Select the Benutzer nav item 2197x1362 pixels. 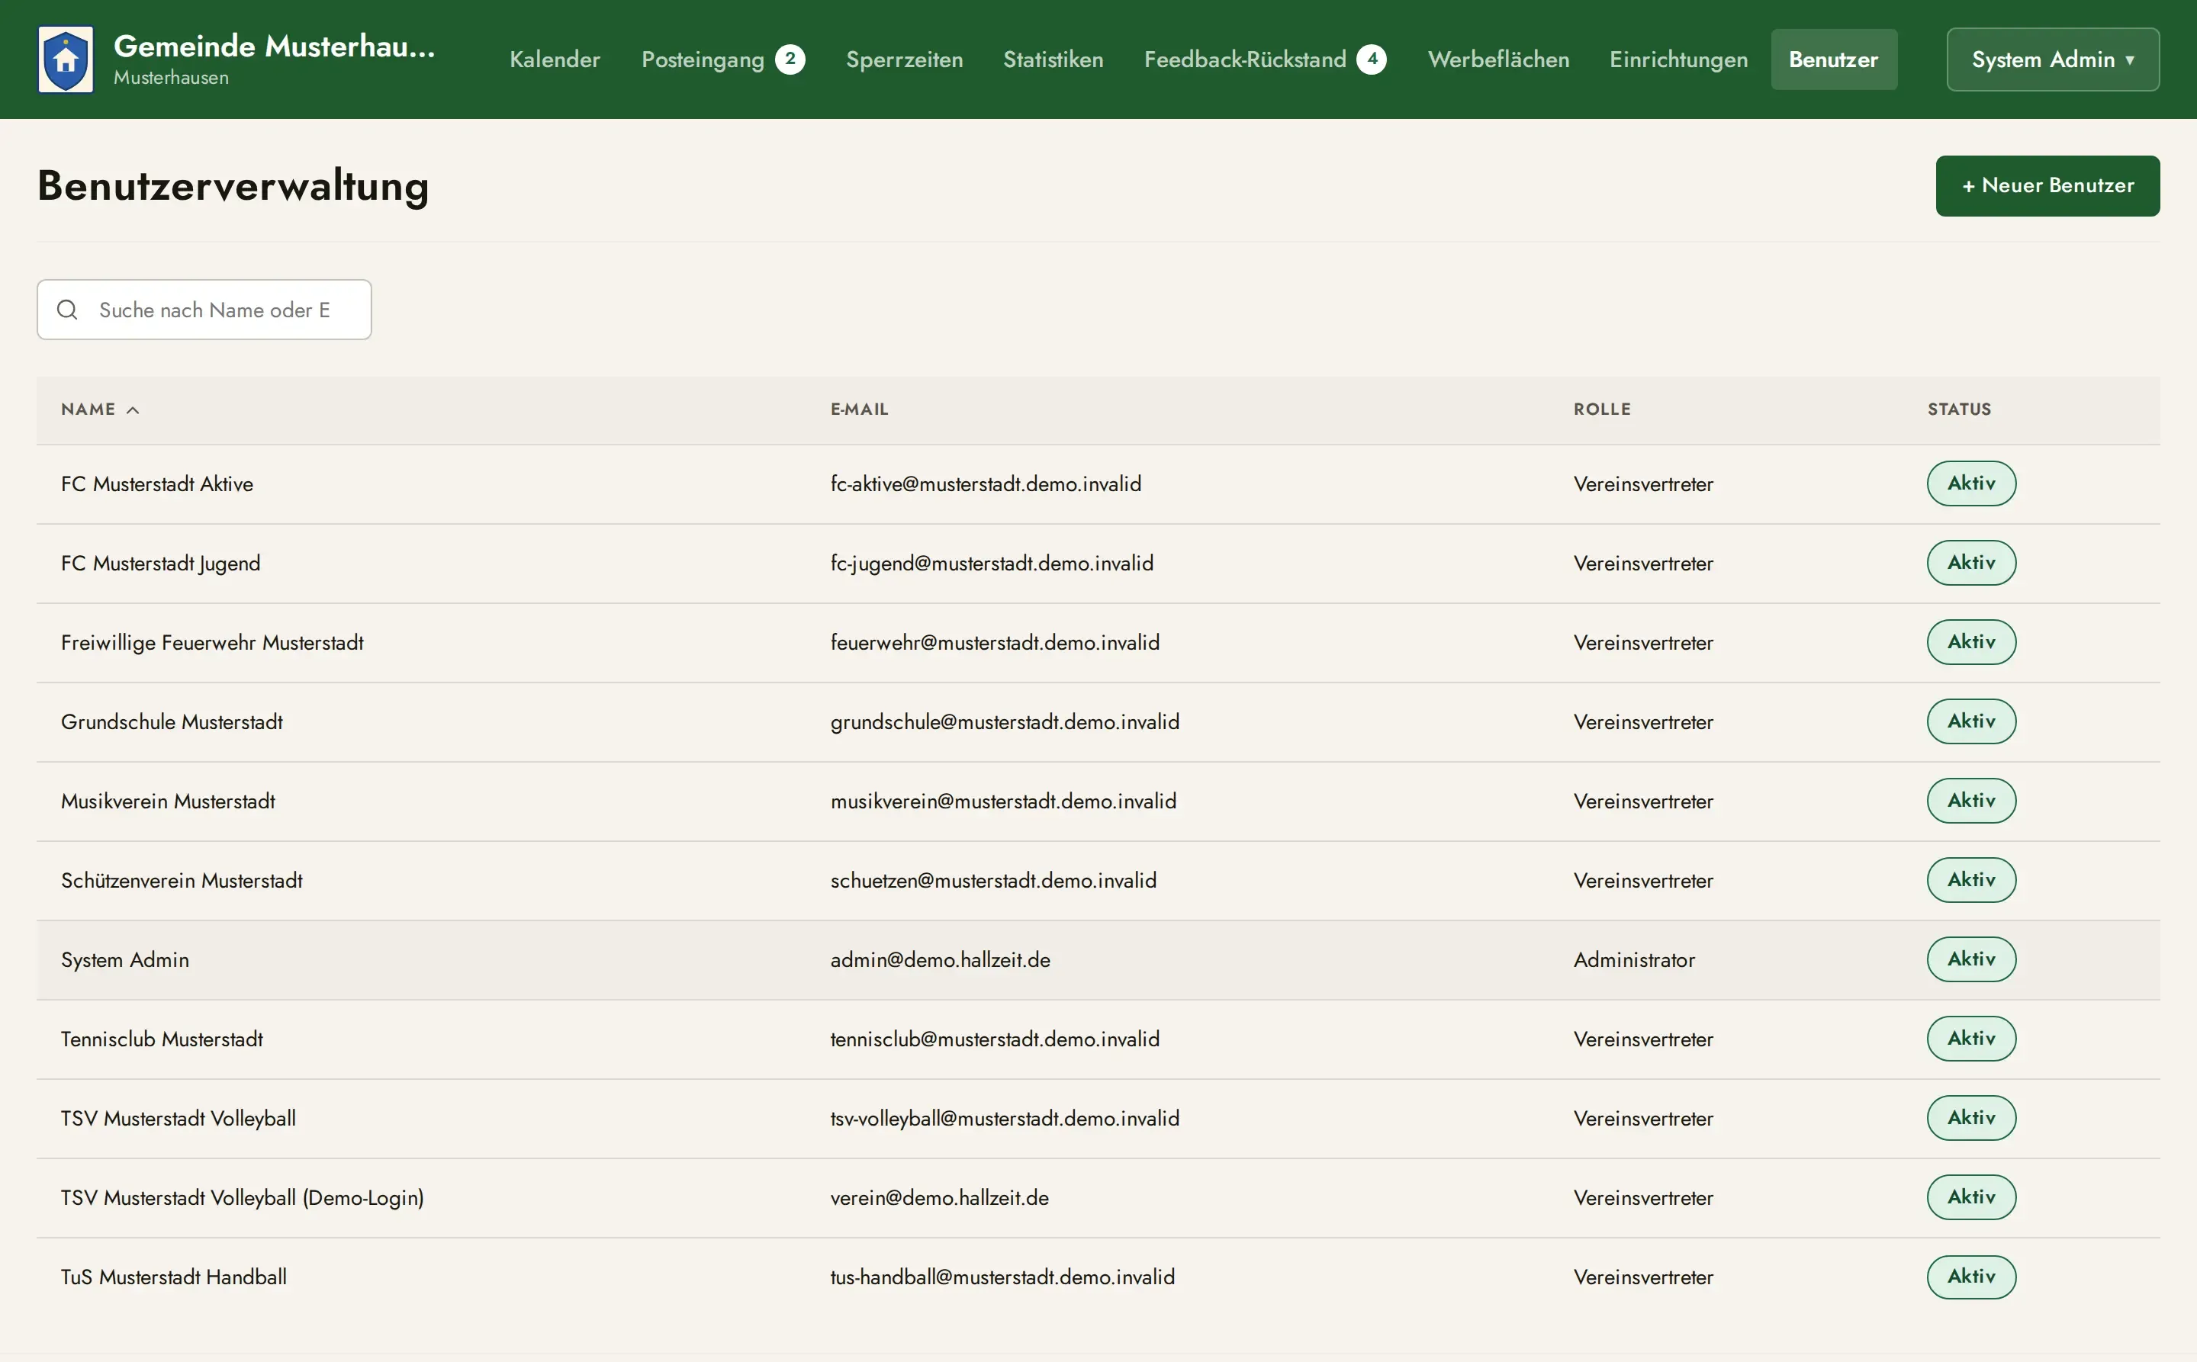(1834, 59)
